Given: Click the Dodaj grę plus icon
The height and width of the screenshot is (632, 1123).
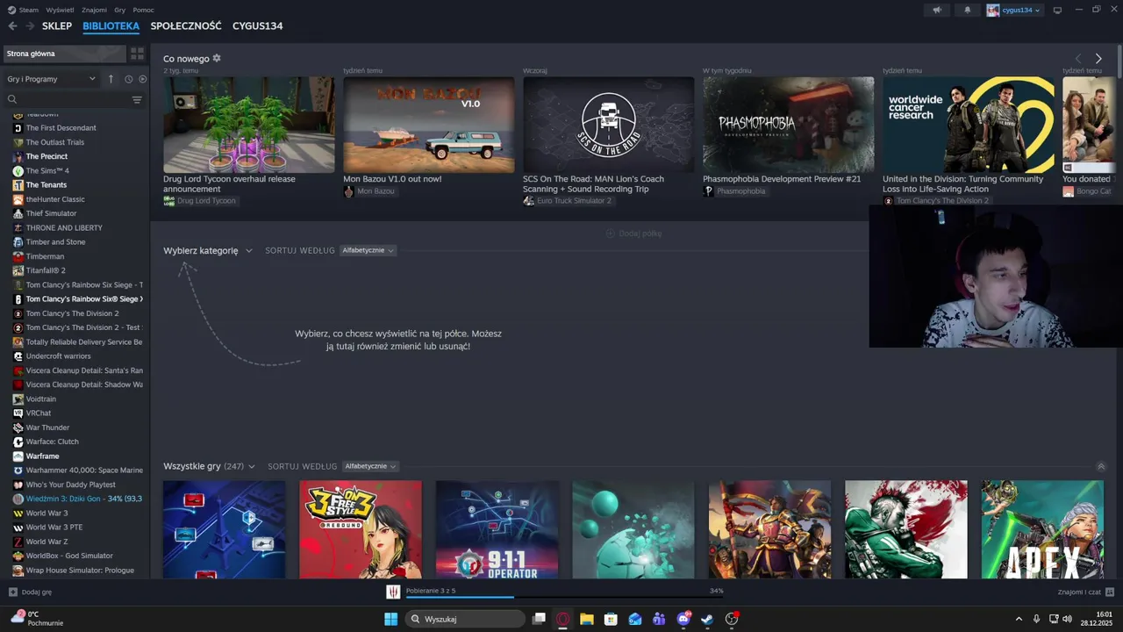Looking at the screenshot, I should coord(12,592).
